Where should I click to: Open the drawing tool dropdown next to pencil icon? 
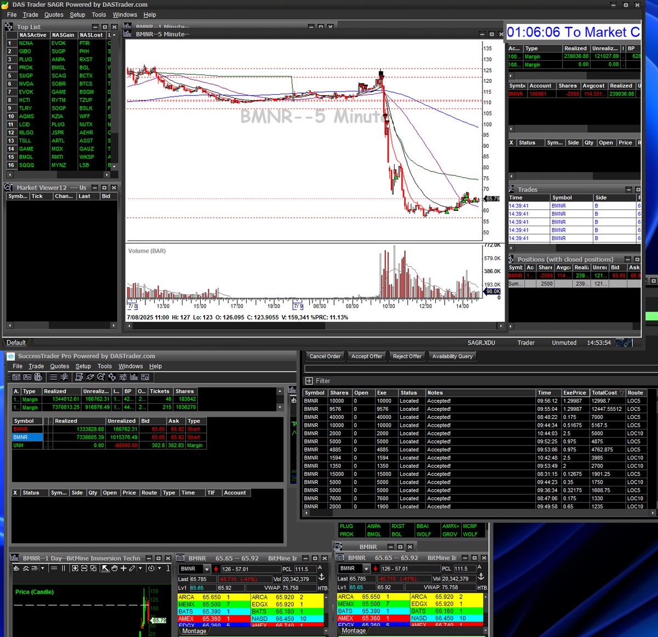pyautogui.click(x=140, y=569)
